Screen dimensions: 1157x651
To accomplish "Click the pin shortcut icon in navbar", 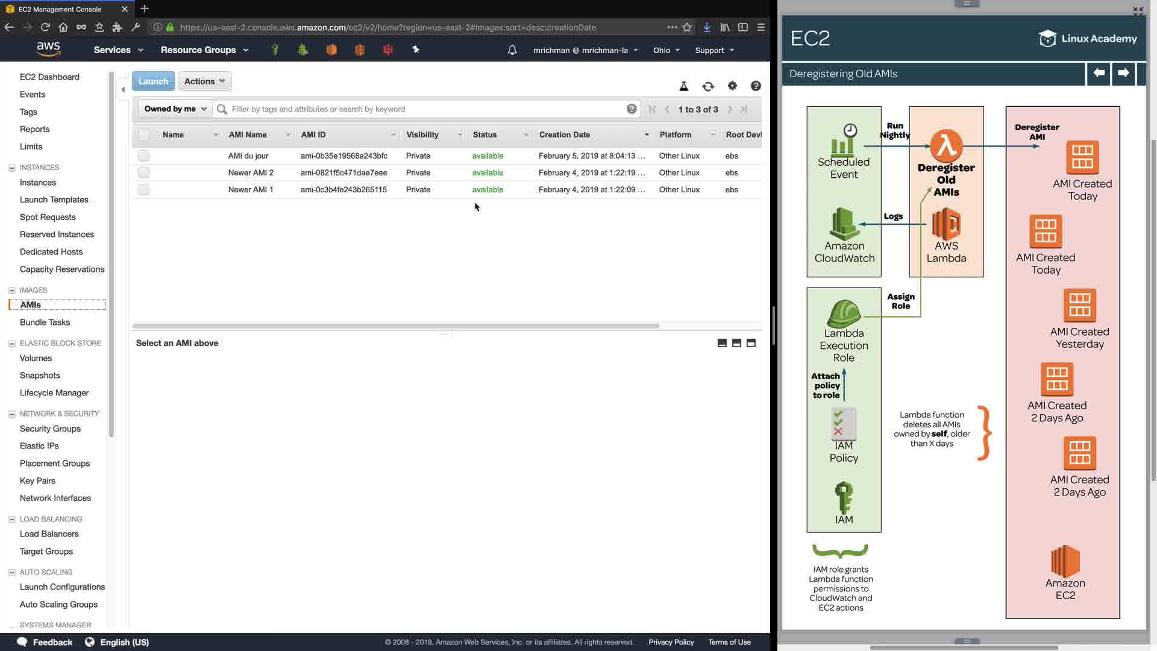I will coord(416,49).
